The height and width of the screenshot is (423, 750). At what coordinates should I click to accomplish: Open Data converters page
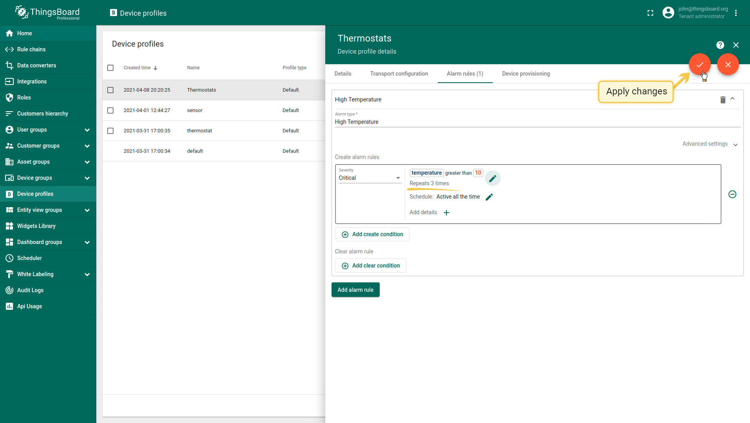(48, 65)
